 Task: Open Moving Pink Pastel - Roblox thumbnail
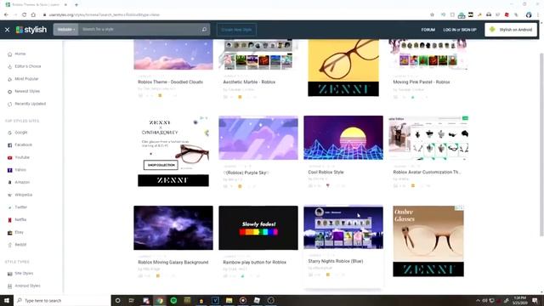click(428, 54)
